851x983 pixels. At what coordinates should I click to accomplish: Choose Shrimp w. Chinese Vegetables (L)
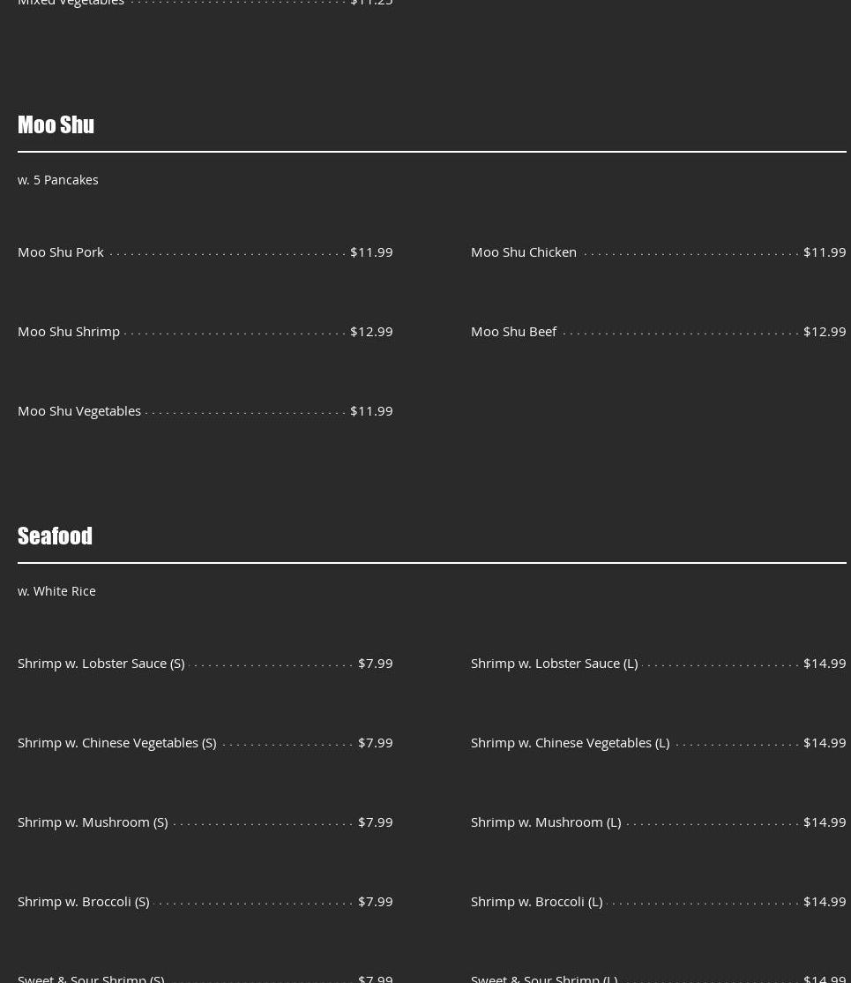570,742
